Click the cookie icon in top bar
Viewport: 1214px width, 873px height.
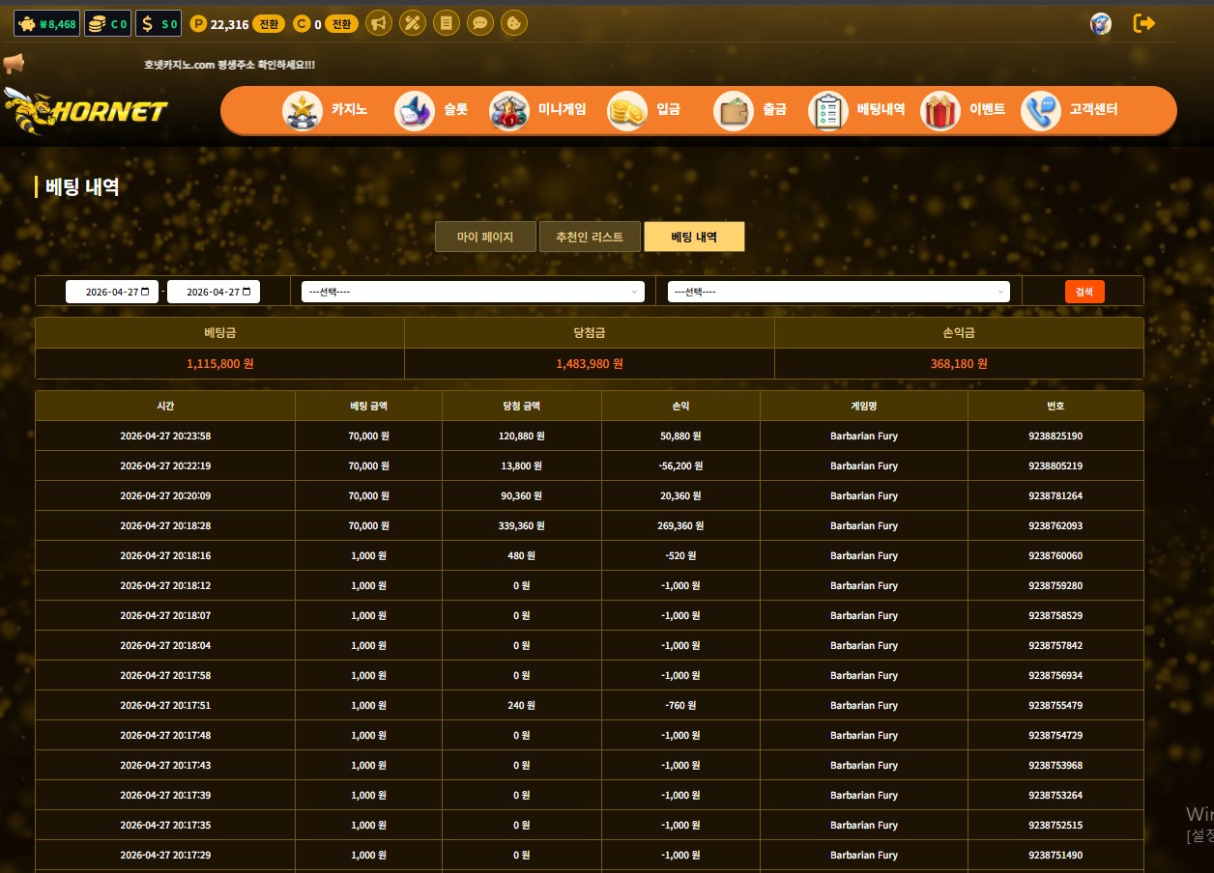click(x=513, y=23)
